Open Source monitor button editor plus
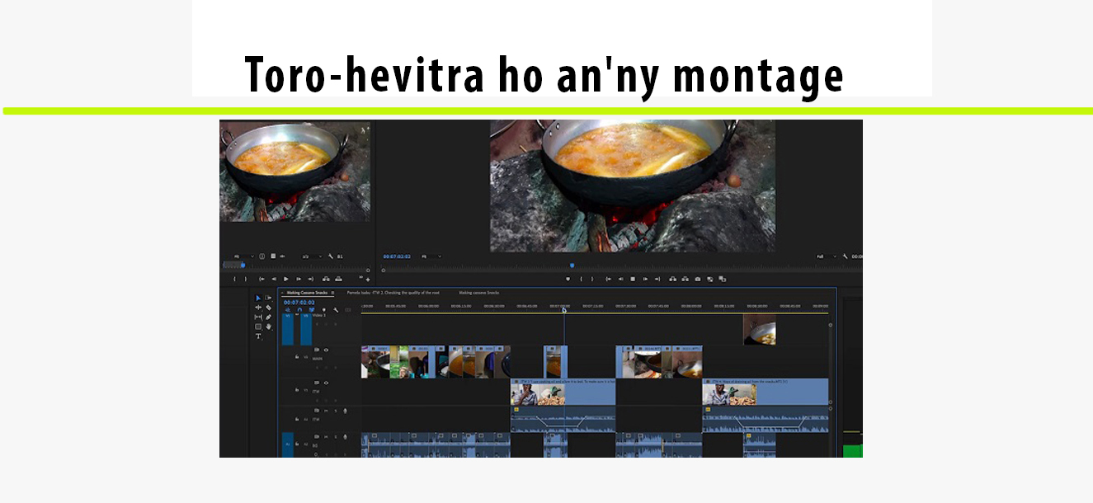Screen dimensions: 1093x503 (368, 280)
